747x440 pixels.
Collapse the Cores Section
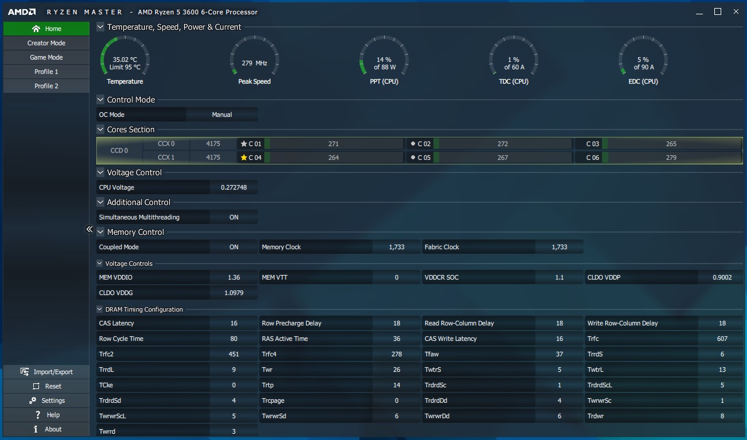100,129
